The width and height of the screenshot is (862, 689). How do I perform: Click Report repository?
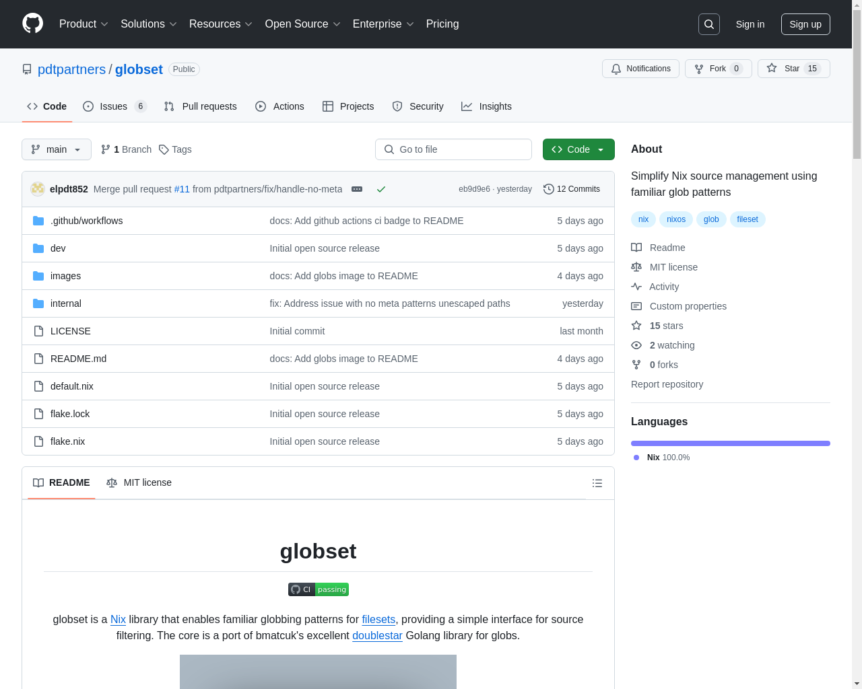tap(667, 384)
